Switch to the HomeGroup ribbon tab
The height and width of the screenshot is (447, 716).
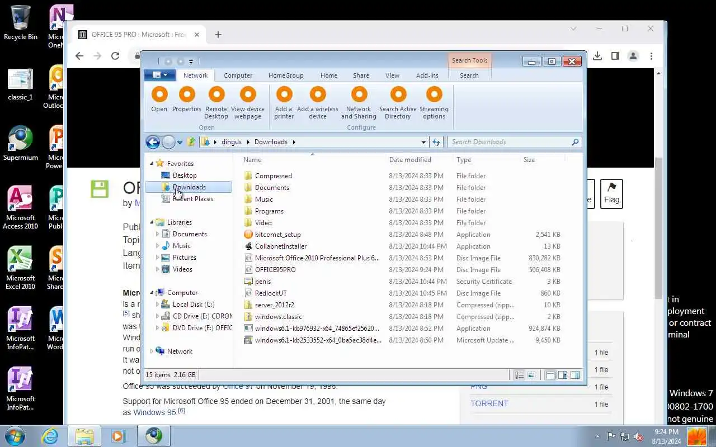point(286,75)
